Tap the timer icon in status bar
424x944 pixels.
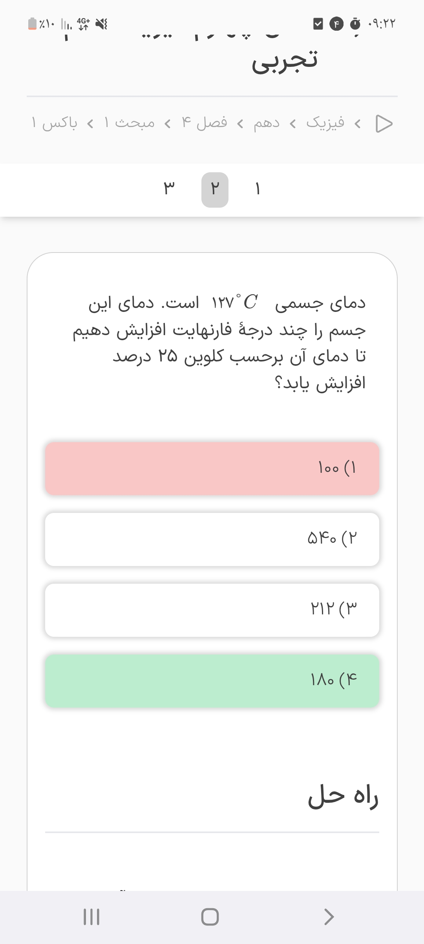coord(355,24)
